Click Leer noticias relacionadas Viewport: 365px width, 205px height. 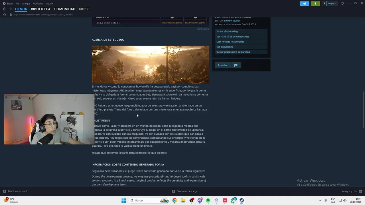[x=241, y=42]
